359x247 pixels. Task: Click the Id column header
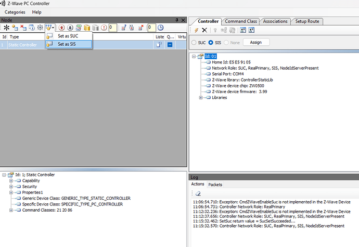point(4,37)
